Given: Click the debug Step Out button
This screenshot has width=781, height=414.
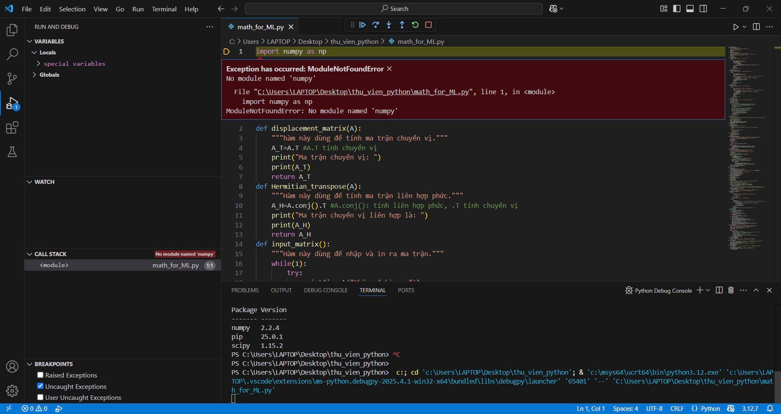Looking at the screenshot, I should coord(402,25).
